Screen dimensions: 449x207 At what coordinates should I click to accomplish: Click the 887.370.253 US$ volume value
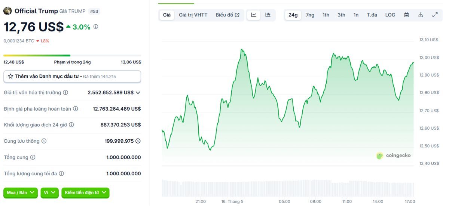coord(120,125)
